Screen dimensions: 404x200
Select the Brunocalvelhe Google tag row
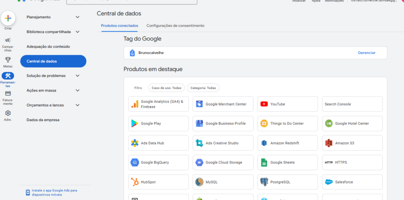tap(255, 53)
